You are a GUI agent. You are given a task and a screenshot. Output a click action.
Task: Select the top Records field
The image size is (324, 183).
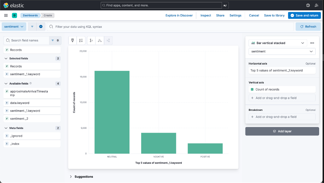(32, 50)
